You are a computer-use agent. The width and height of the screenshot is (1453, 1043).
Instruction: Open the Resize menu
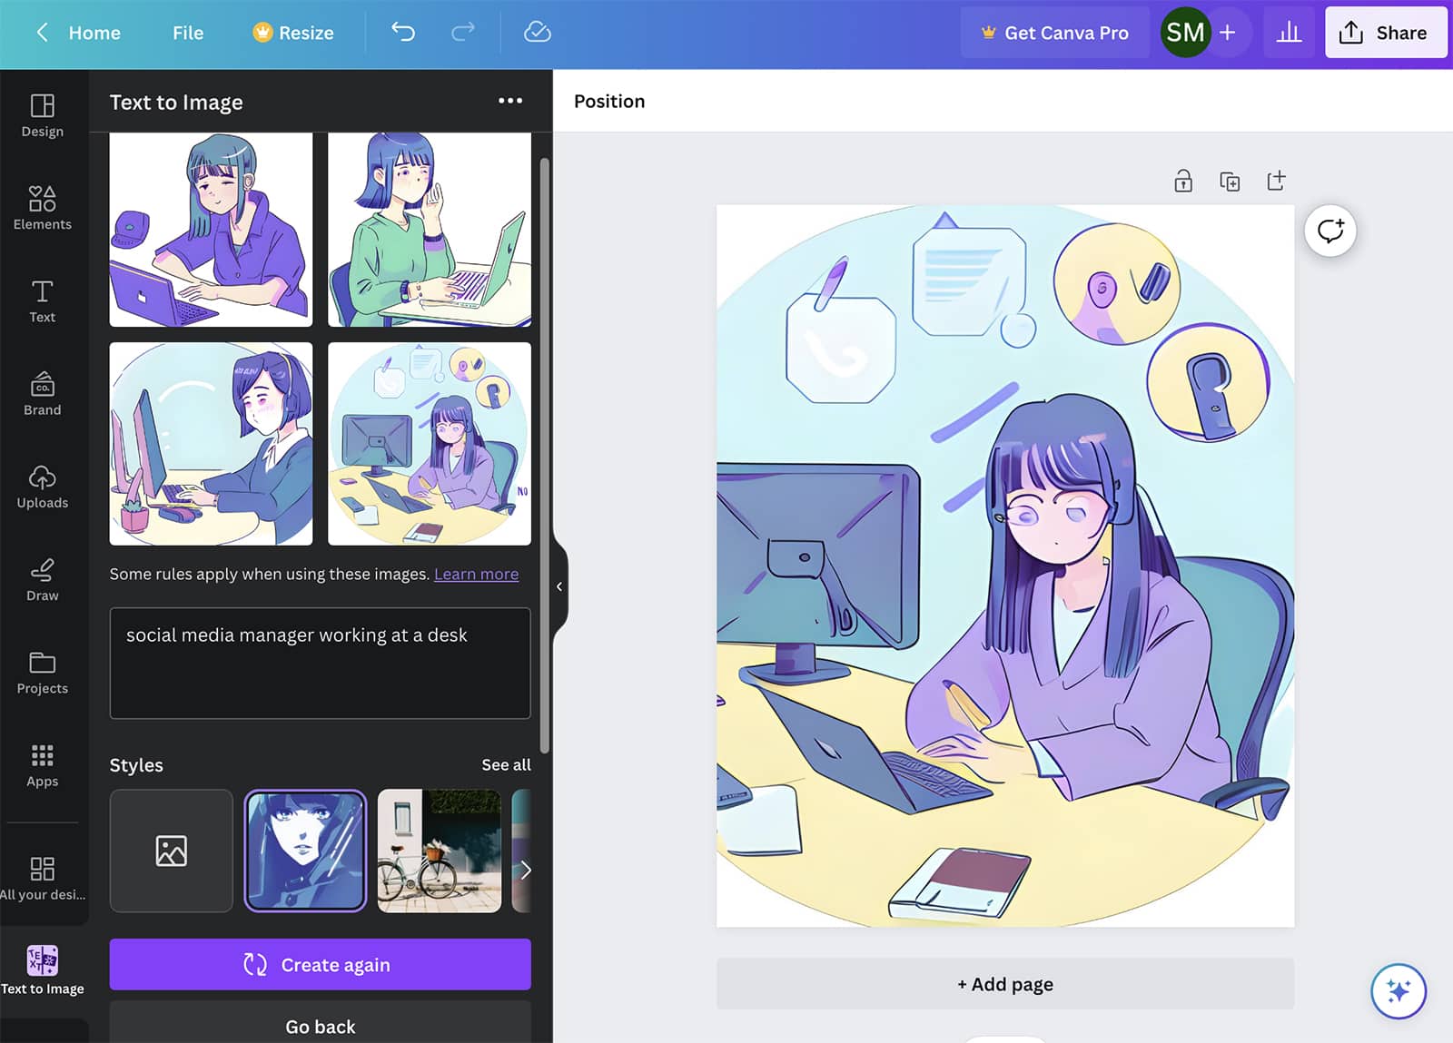(x=293, y=33)
